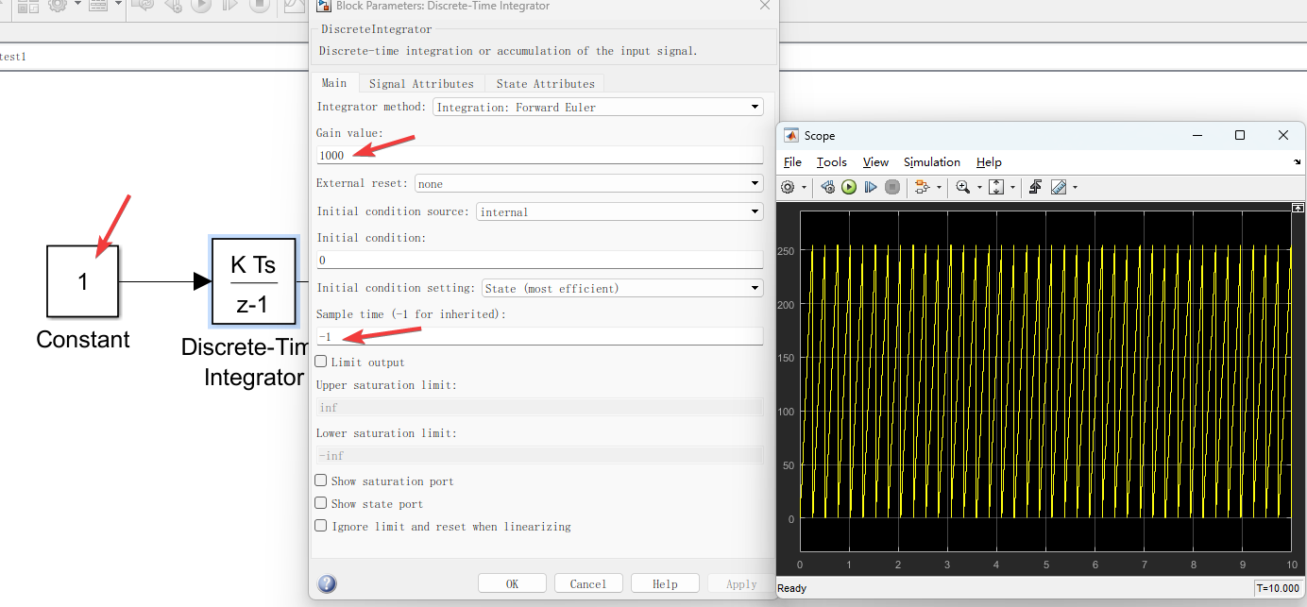Select the test1 model breadcrumb
Viewport: 1307px width, 607px height.
click(13, 57)
